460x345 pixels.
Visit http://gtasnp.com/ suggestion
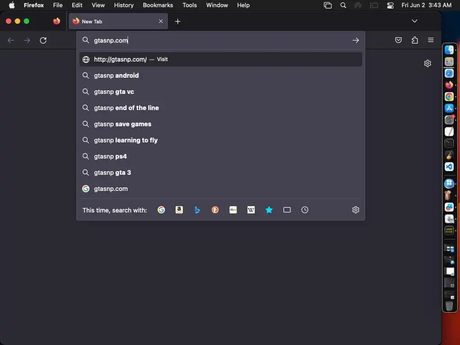pos(221,59)
